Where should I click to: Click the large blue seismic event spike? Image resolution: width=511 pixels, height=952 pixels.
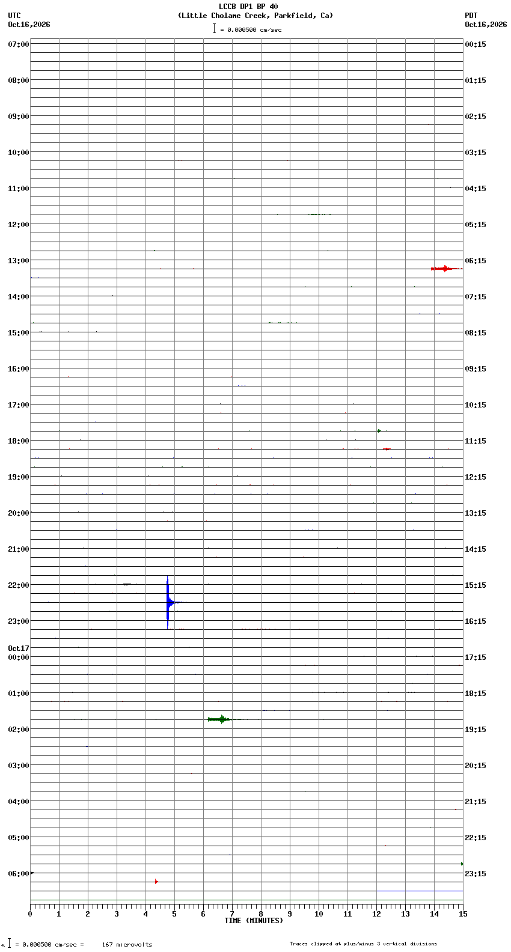tap(168, 602)
